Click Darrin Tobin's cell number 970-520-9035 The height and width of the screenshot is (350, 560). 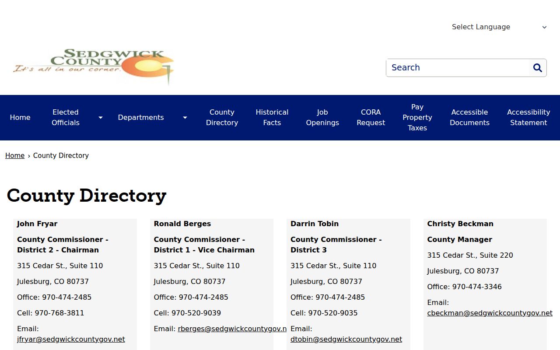(x=333, y=313)
